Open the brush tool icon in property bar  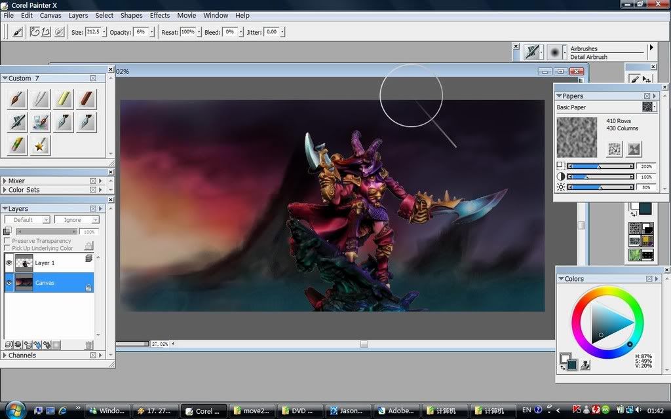click(x=18, y=32)
